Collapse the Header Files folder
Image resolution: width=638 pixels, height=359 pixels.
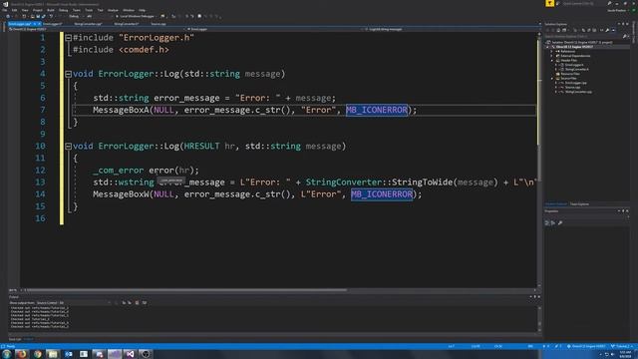(551, 60)
